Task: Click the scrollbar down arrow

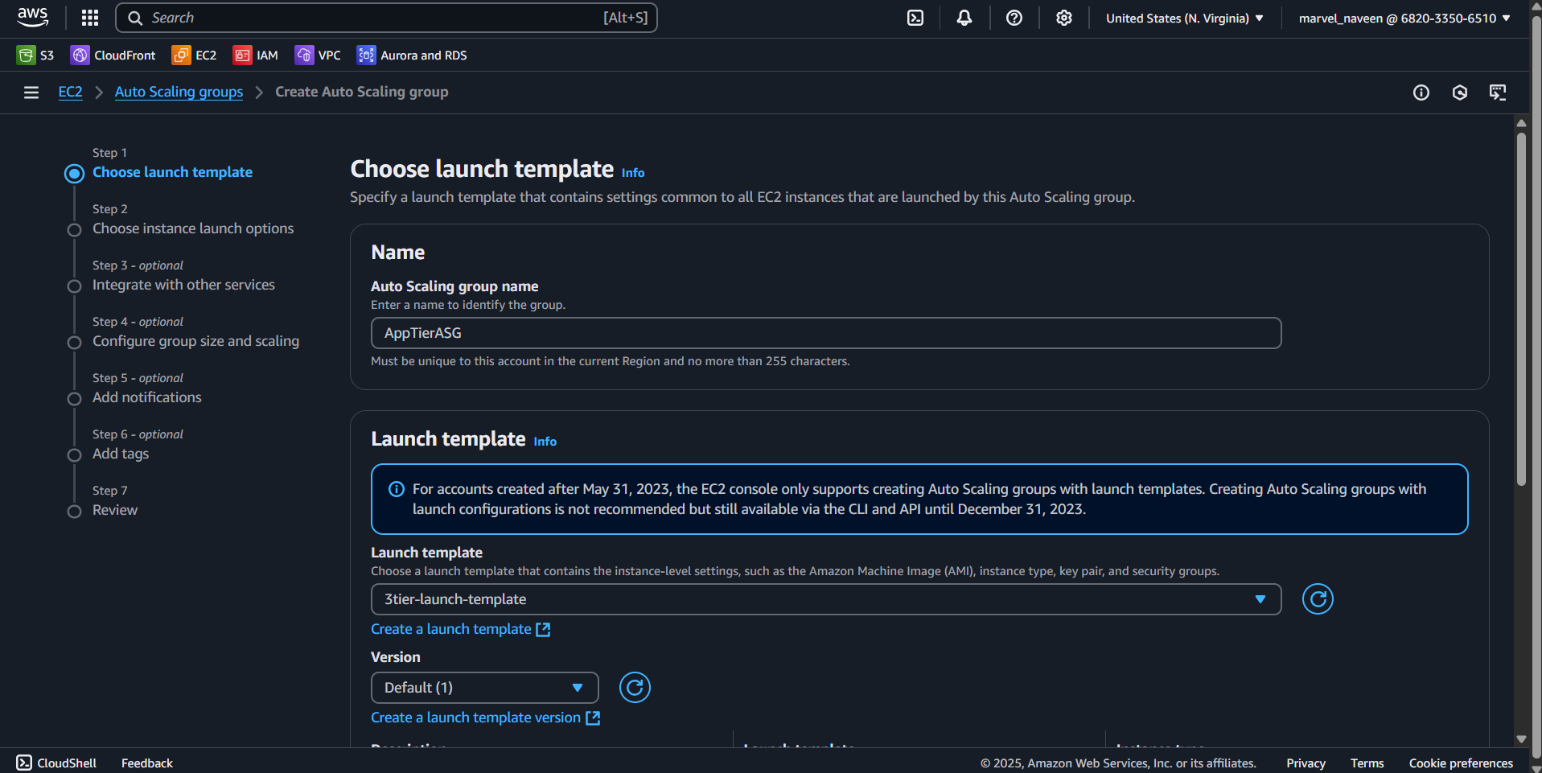Action: coord(1521,739)
